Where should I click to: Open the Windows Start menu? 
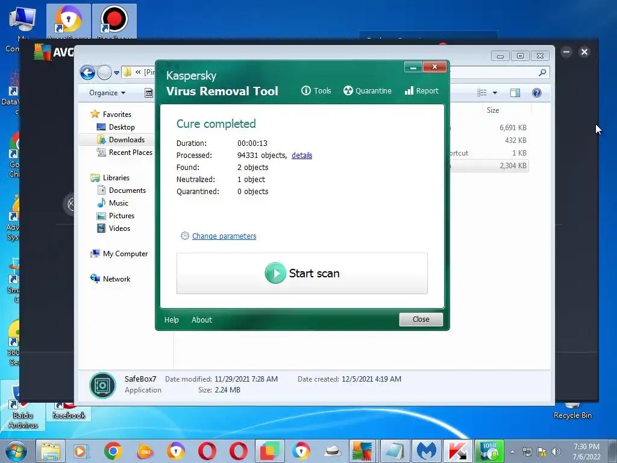pyautogui.click(x=16, y=451)
